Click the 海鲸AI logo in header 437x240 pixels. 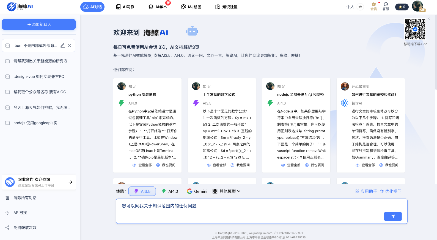(20, 7)
